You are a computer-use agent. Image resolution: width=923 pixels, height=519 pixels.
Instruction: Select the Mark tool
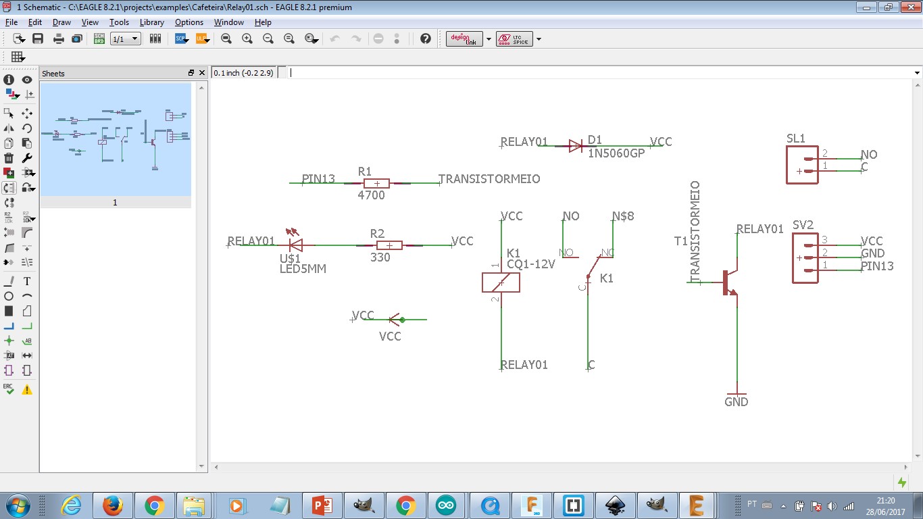[30, 95]
